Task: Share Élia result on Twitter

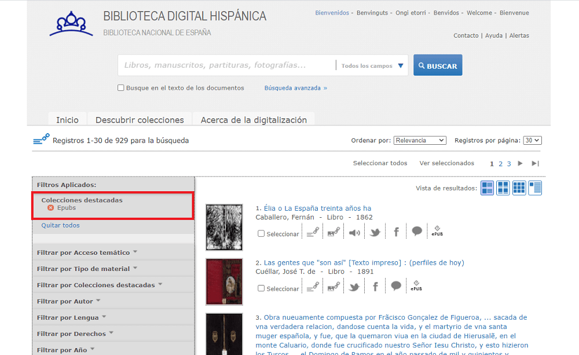Action: point(375,232)
